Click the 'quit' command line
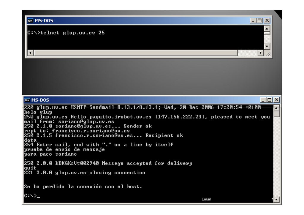304x215 pixels. click(x=30, y=168)
